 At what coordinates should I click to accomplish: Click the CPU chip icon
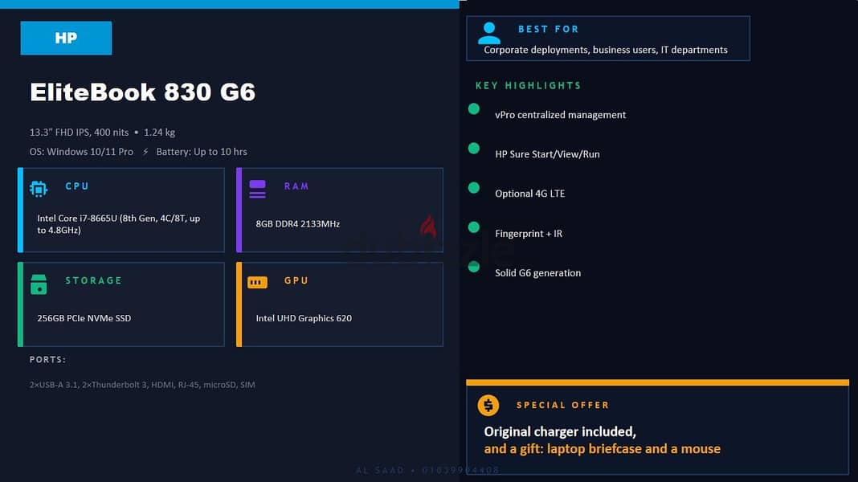pos(39,189)
